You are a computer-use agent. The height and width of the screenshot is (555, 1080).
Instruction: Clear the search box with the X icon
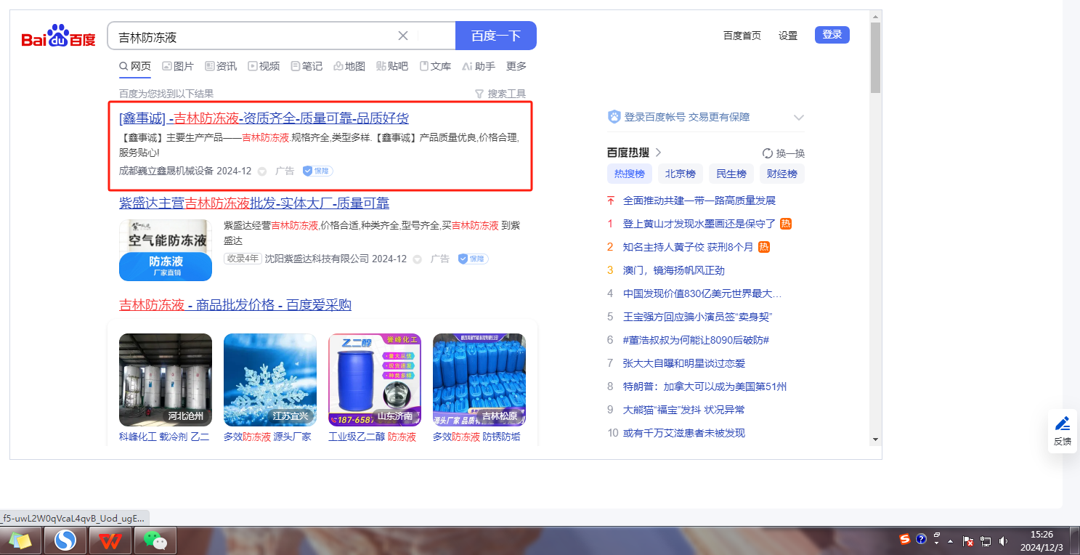403,36
